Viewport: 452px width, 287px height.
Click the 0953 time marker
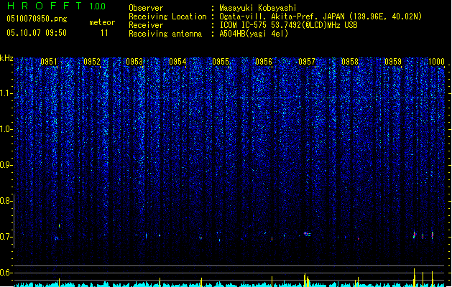coord(134,62)
